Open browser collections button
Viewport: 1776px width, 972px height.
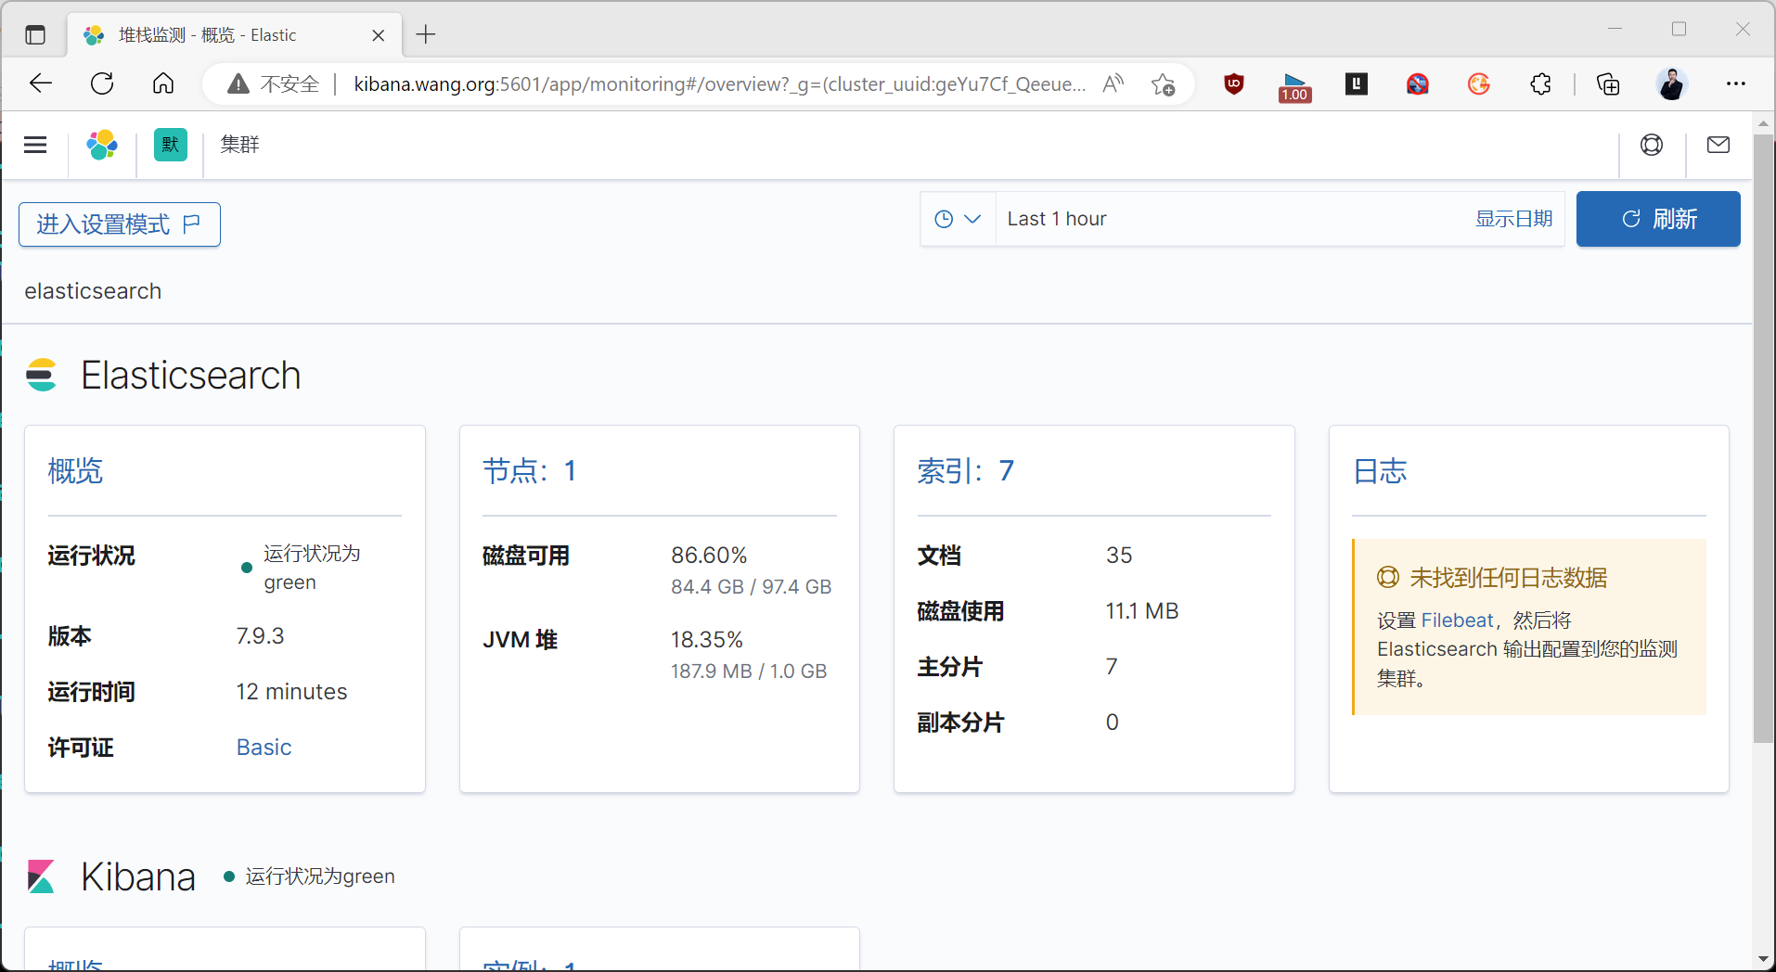(x=1608, y=84)
